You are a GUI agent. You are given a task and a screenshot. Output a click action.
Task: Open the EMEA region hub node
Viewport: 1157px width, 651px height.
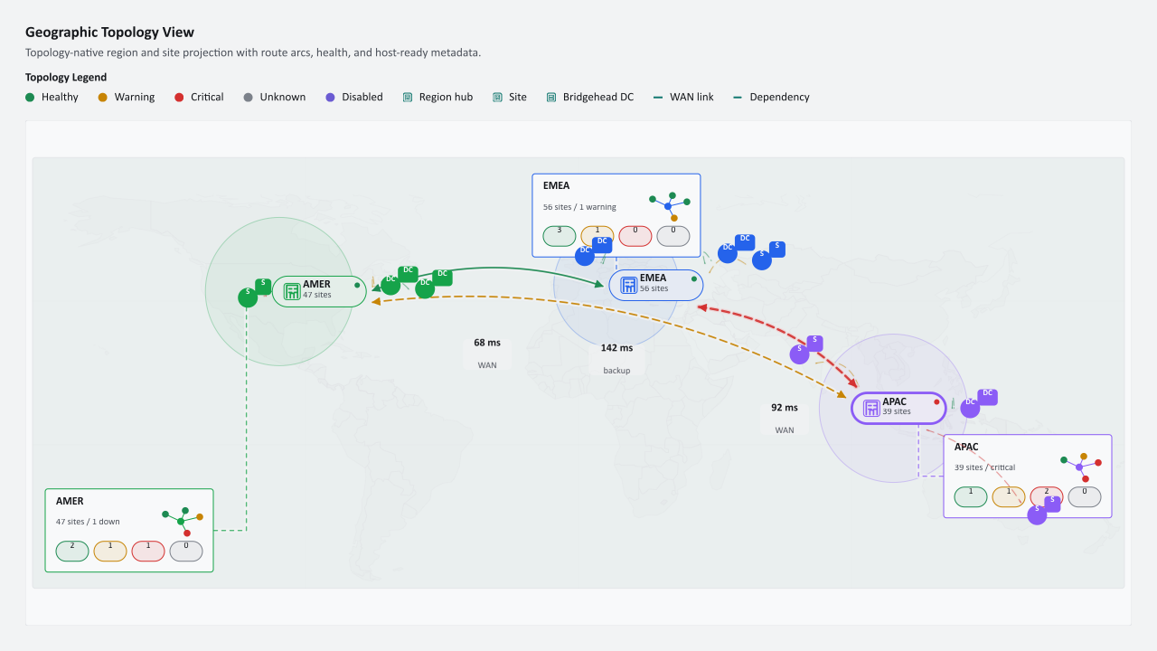[655, 285]
